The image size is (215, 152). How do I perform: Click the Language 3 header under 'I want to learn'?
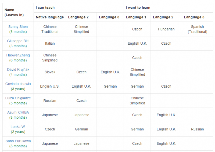[x=197, y=17]
